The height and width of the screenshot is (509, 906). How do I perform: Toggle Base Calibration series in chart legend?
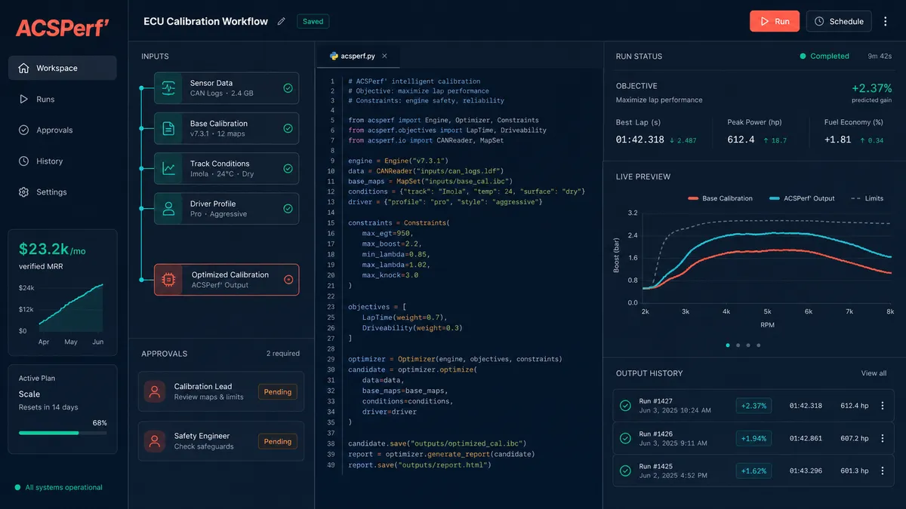click(720, 198)
